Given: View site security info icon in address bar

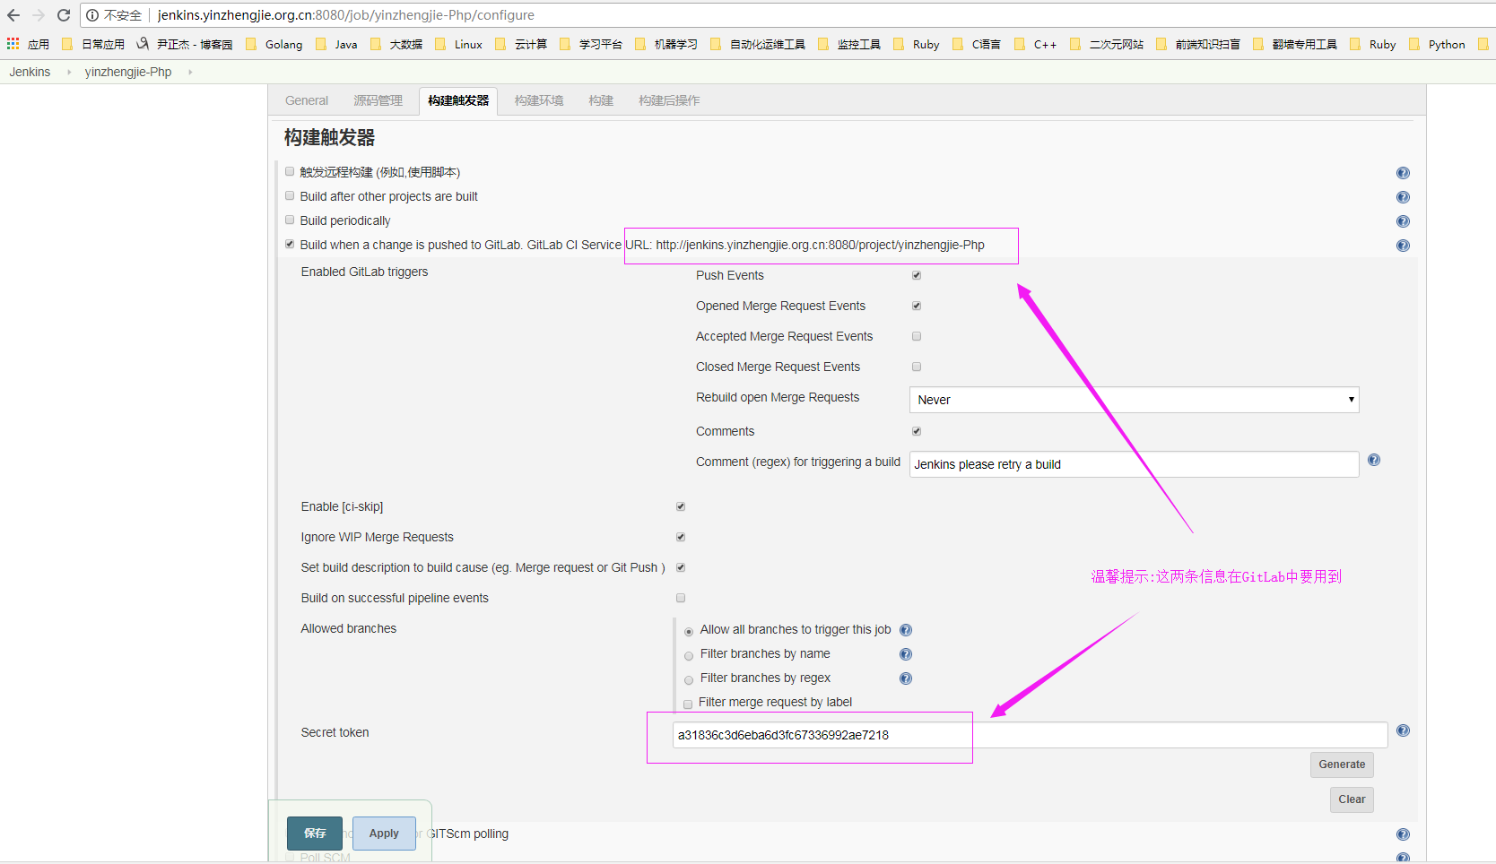Looking at the screenshot, I should point(92,15).
